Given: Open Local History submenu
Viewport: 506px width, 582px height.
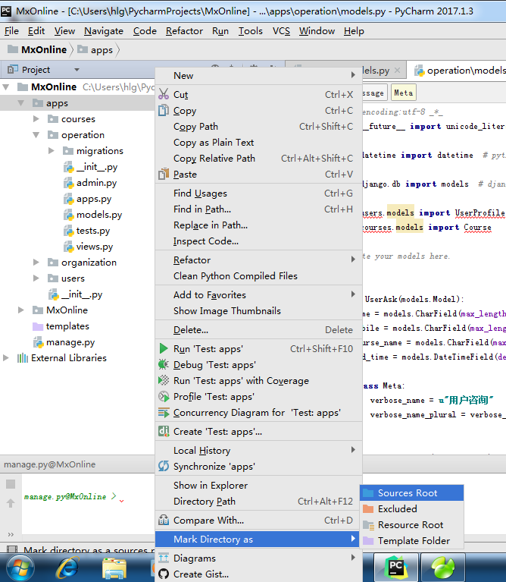Looking at the screenshot, I should tap(258, 450).
